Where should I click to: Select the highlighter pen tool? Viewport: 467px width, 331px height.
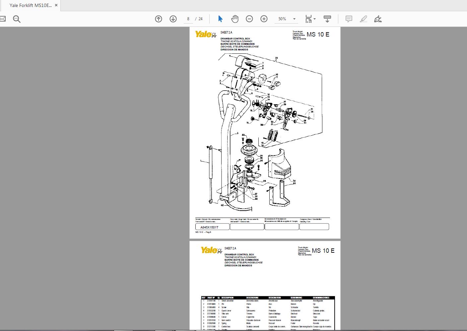click(364, 19)
